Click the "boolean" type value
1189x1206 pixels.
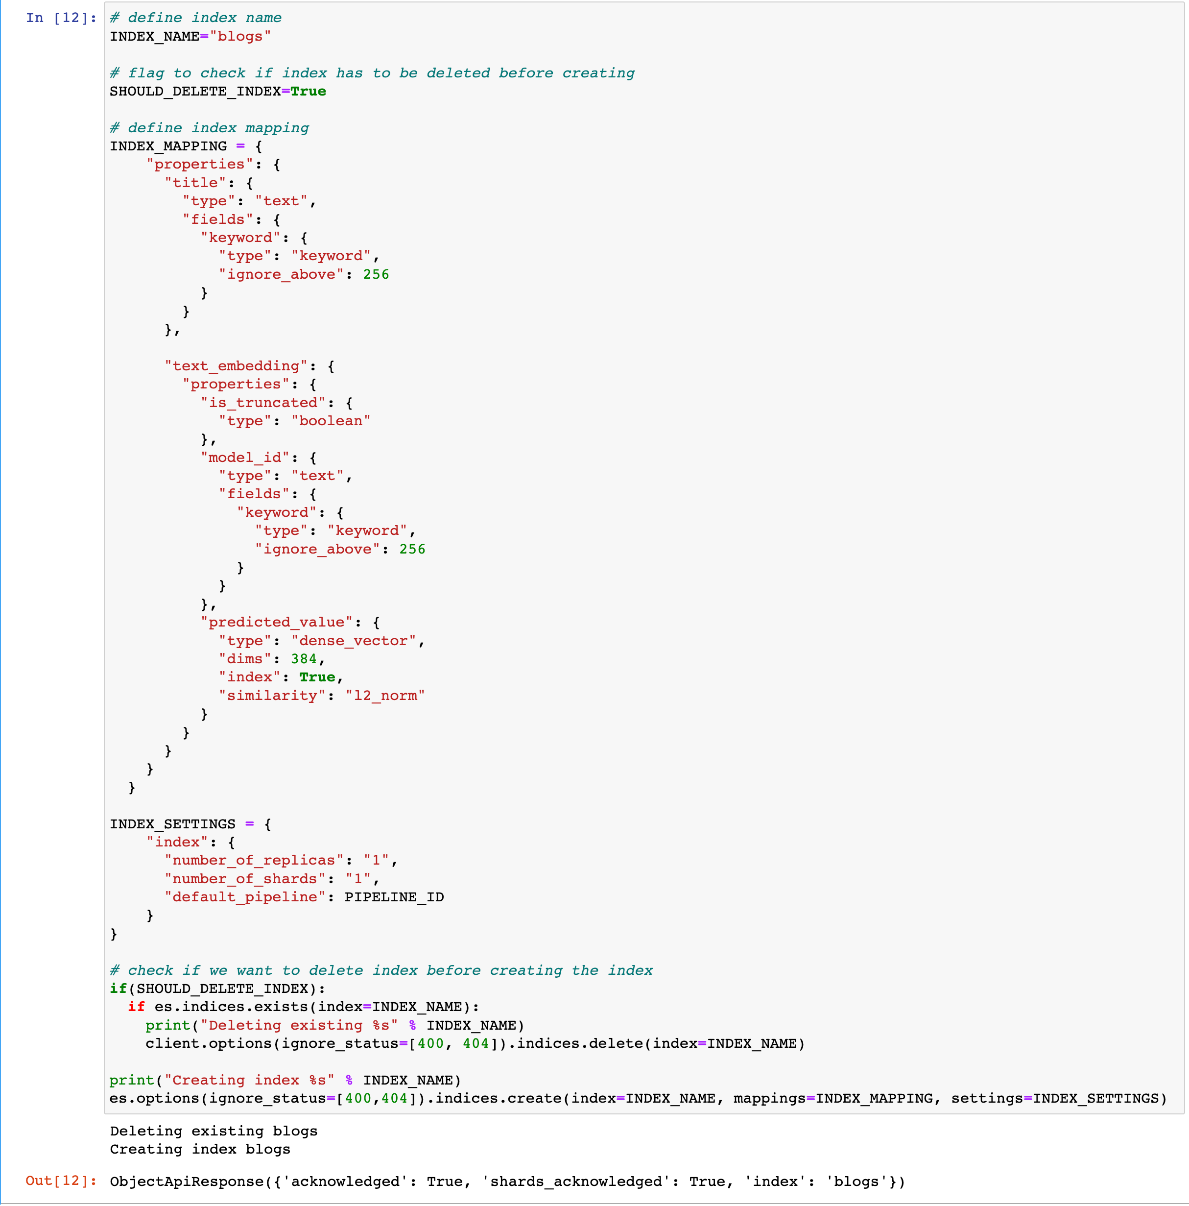pos(330,421)
